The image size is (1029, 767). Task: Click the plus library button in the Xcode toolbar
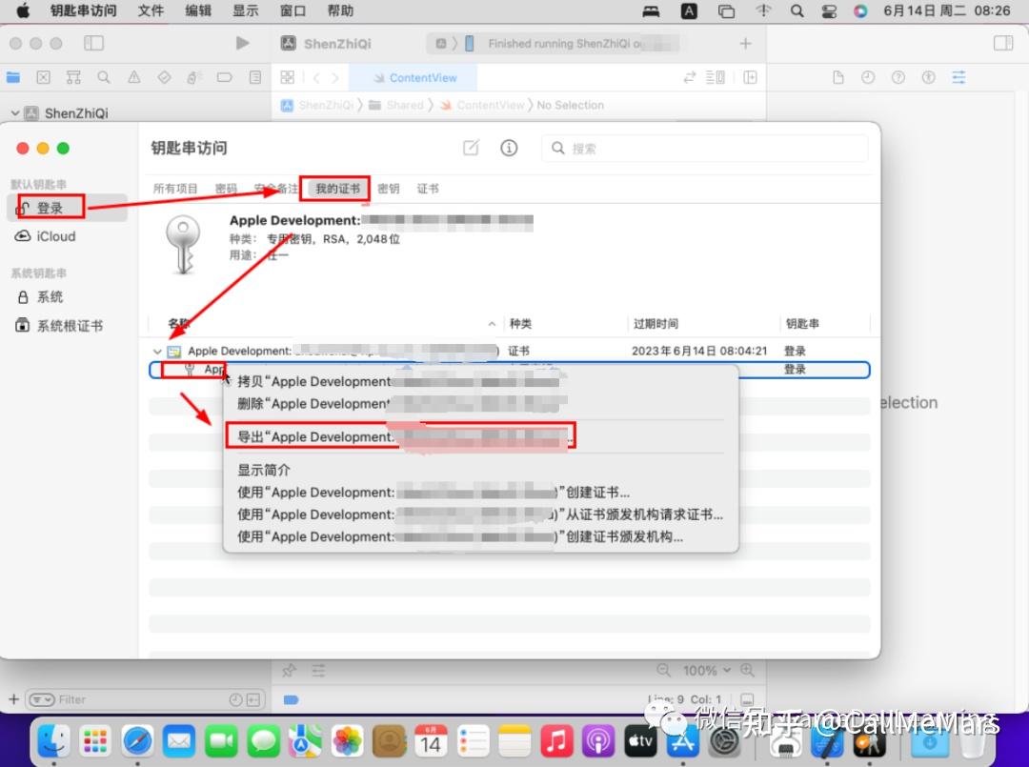coord(745,43)
